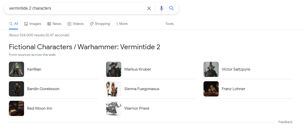304x132 pixels.
Task: Clear the search box with the X icon
Action: click(149, 8)
